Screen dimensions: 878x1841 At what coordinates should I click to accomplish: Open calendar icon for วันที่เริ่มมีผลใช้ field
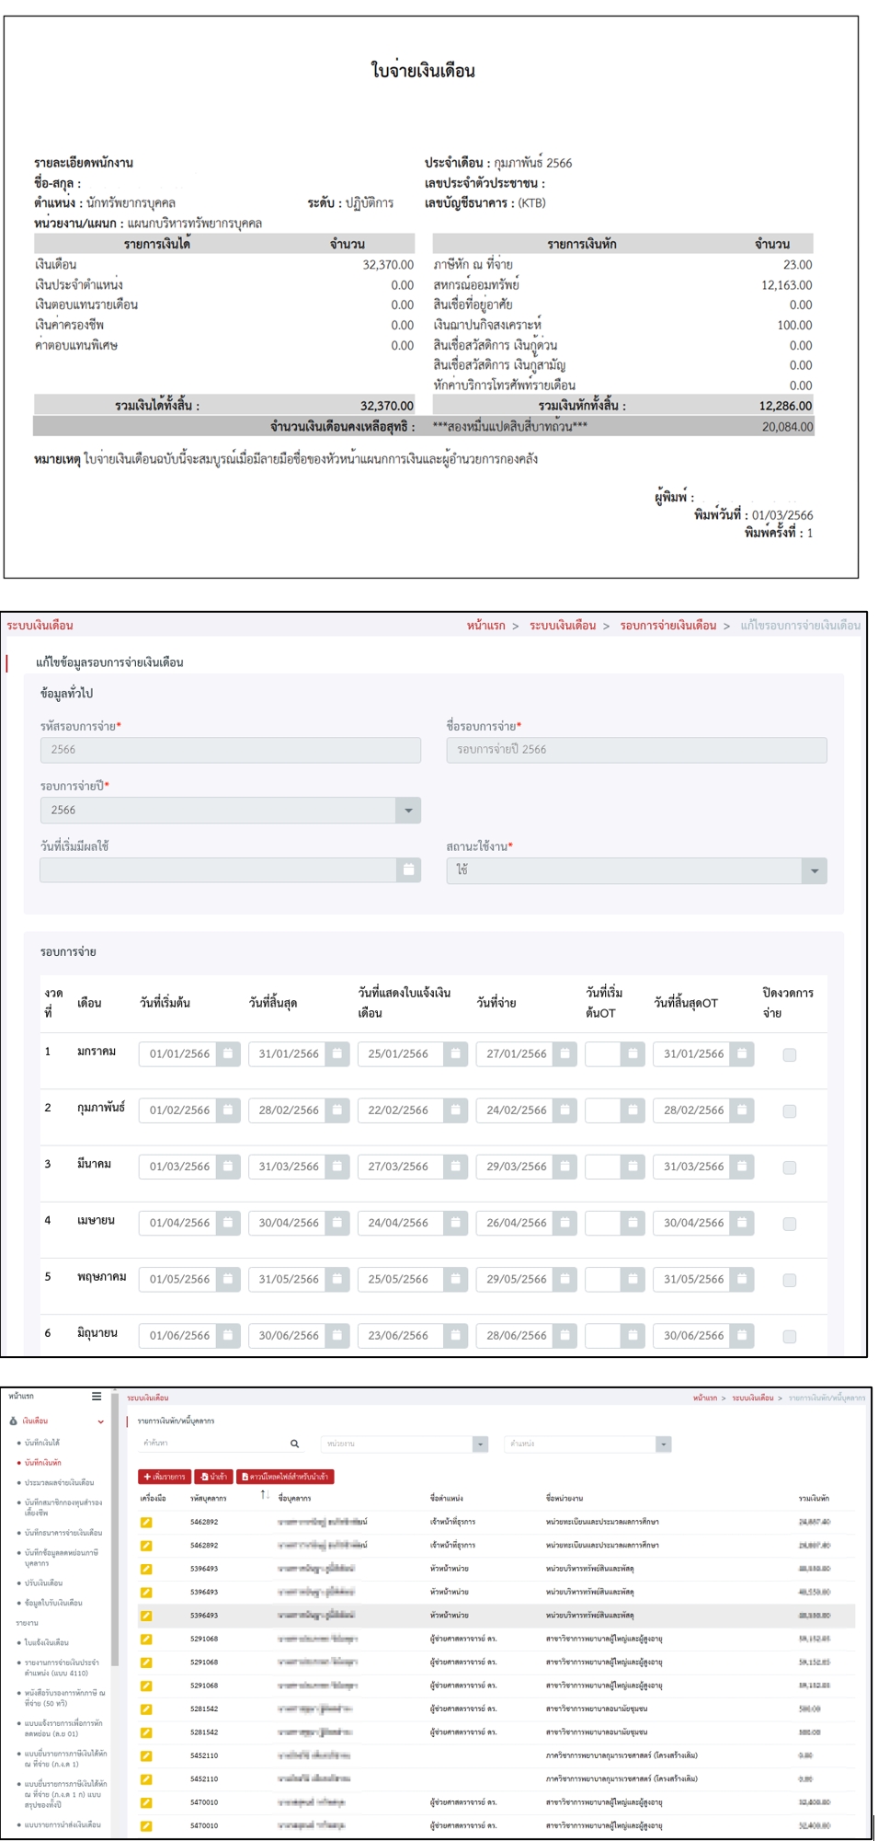point(408,869)
